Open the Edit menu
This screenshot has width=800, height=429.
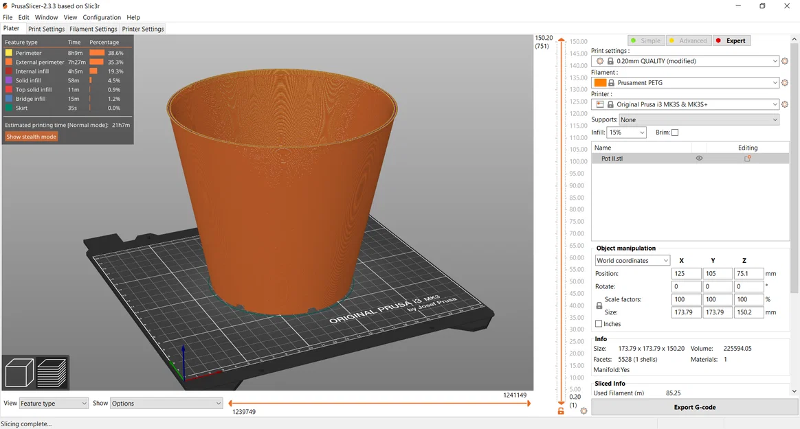[x=23, y=17]
